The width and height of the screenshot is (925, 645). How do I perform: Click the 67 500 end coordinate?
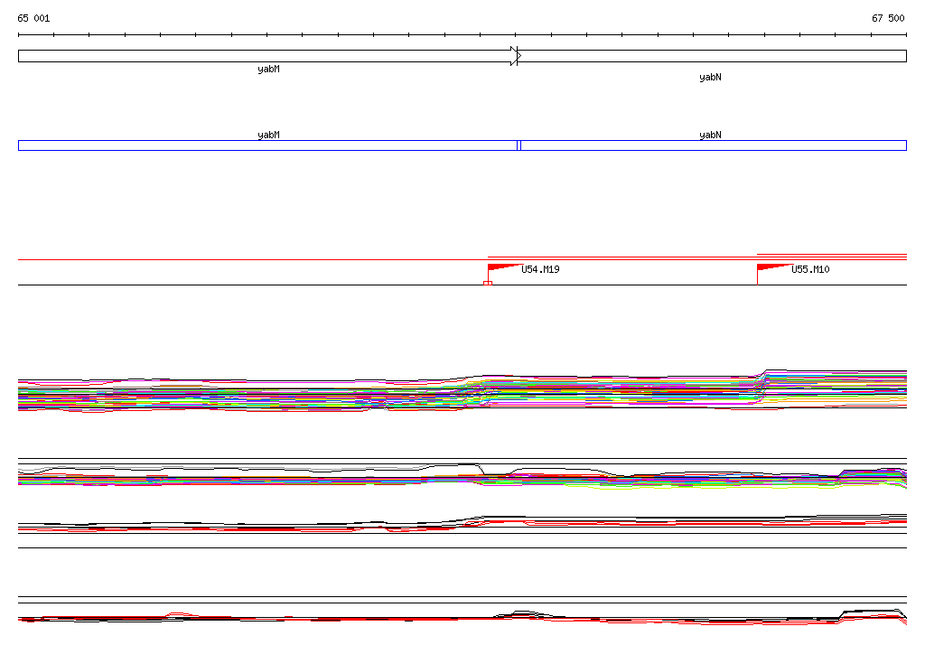[888, 18]
